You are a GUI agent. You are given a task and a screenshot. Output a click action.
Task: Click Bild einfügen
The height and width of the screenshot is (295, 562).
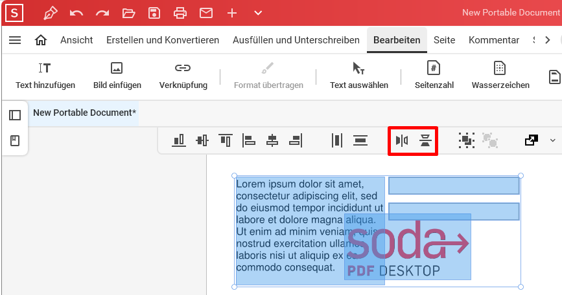coord(117,76)
